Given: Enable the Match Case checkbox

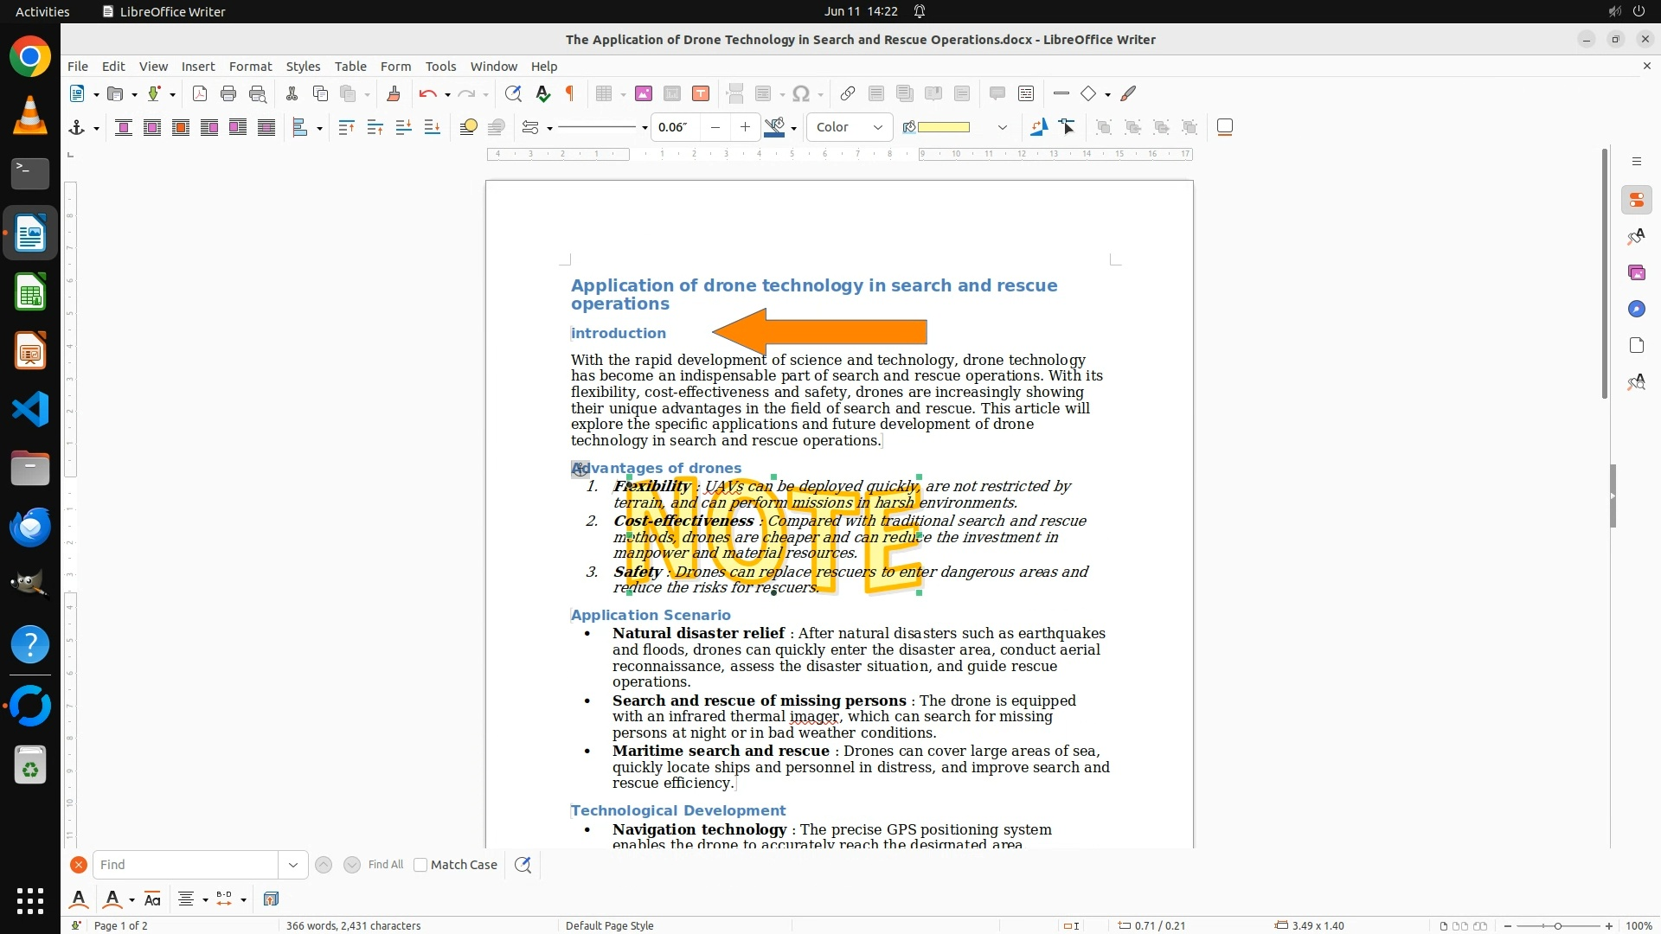Looking at the screenshot, I should click(420, 865).
